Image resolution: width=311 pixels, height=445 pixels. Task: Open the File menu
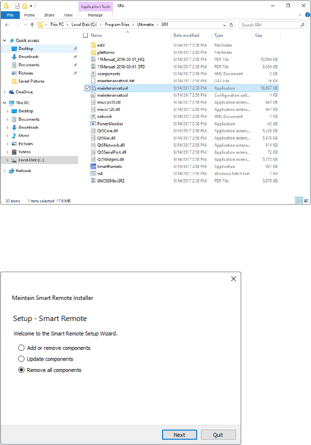pos(10,15)
